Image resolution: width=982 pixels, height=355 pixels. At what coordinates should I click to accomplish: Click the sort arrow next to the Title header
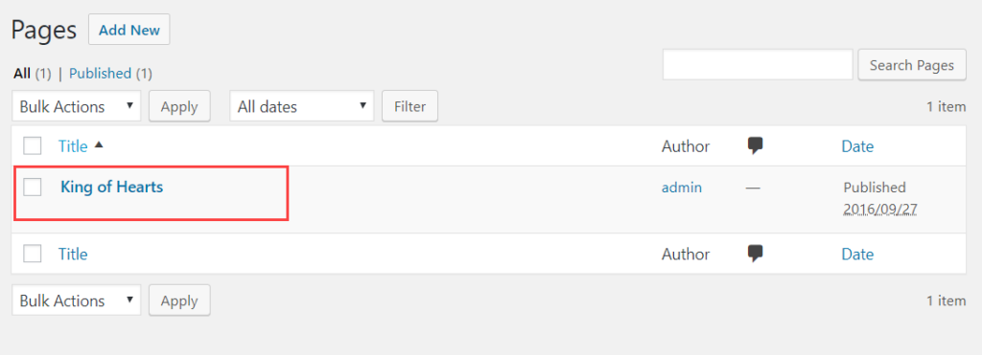[99, 145]
